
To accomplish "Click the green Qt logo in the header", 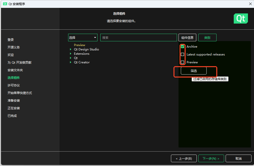I will 241,19.
